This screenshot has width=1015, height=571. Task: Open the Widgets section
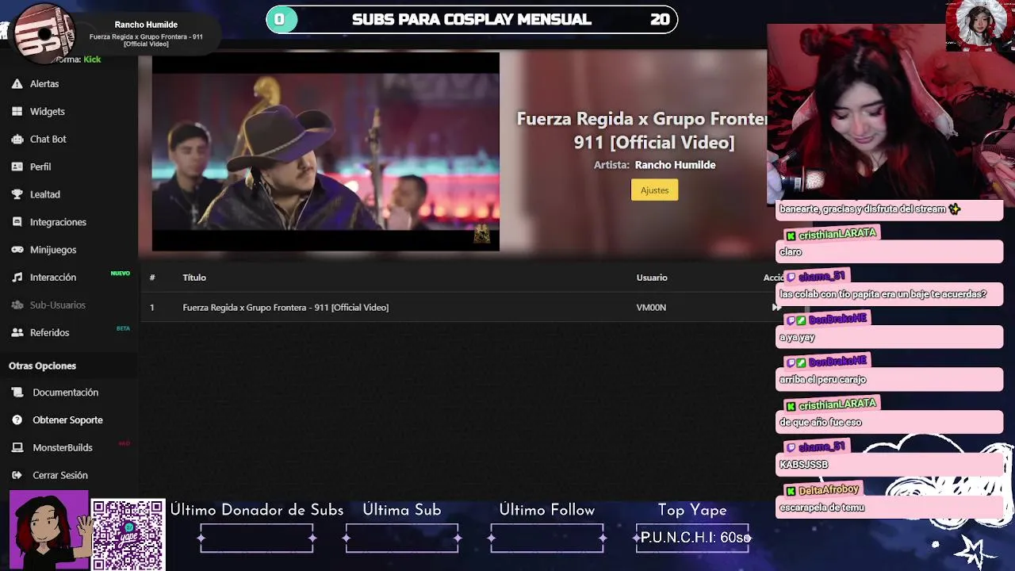pyautogui.click(x=48, y=111)
